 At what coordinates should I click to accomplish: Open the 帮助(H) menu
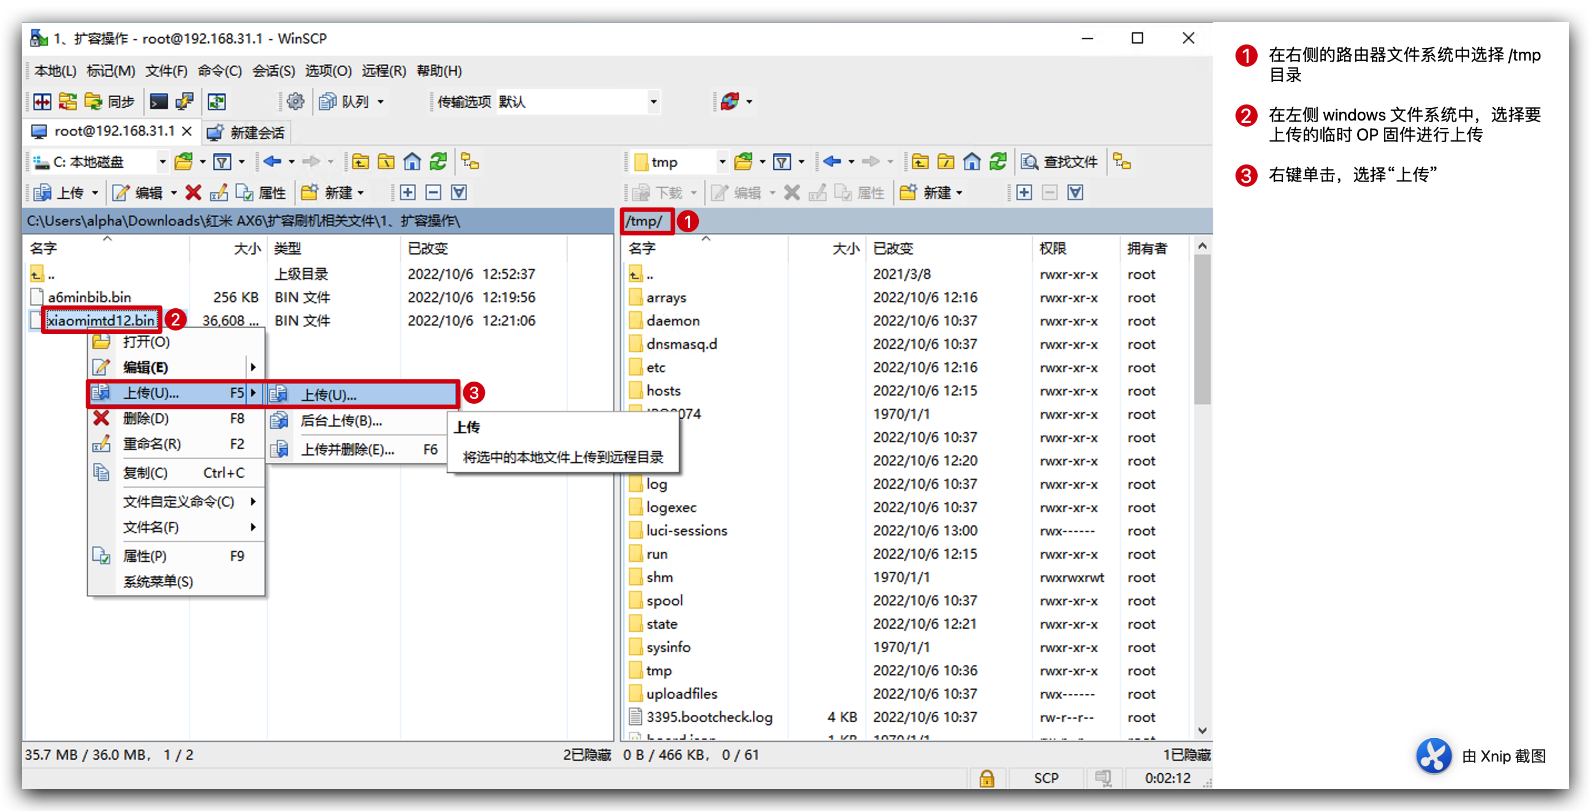click(439, 71)
